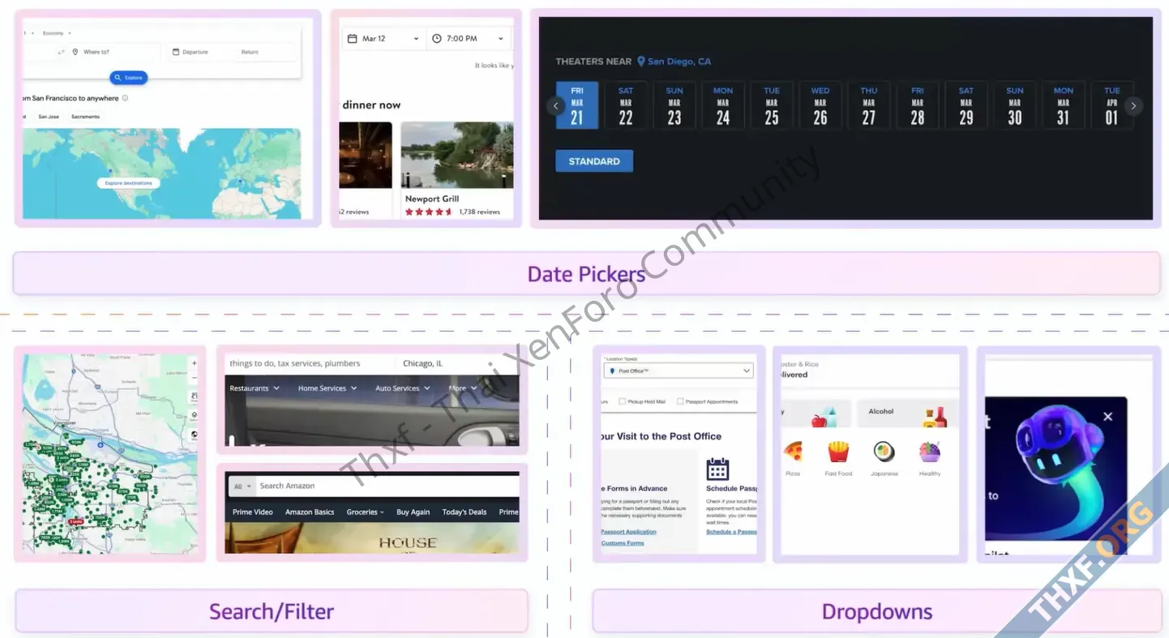Click the STANDARD format button

coord(594,161)
